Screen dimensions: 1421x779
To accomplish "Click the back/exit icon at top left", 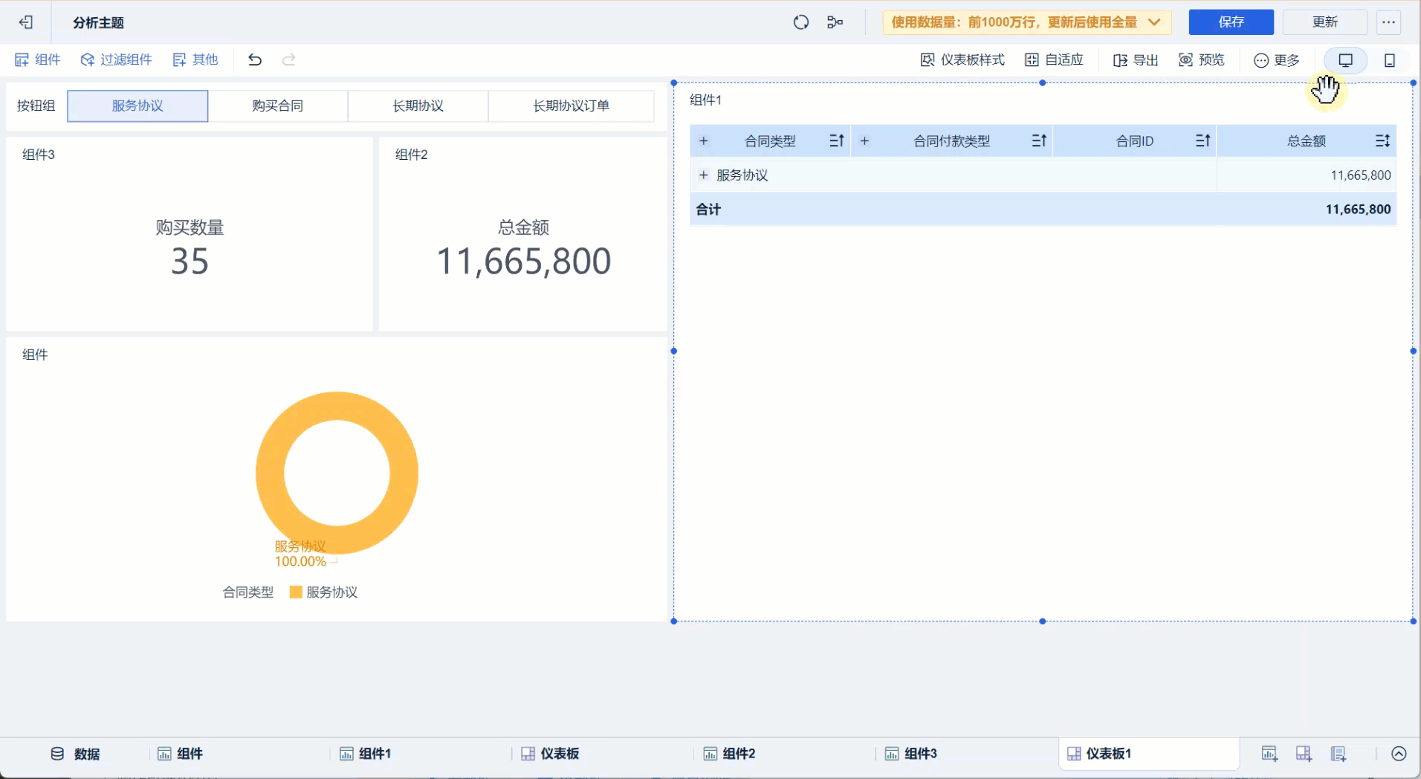I will point(26,22).
